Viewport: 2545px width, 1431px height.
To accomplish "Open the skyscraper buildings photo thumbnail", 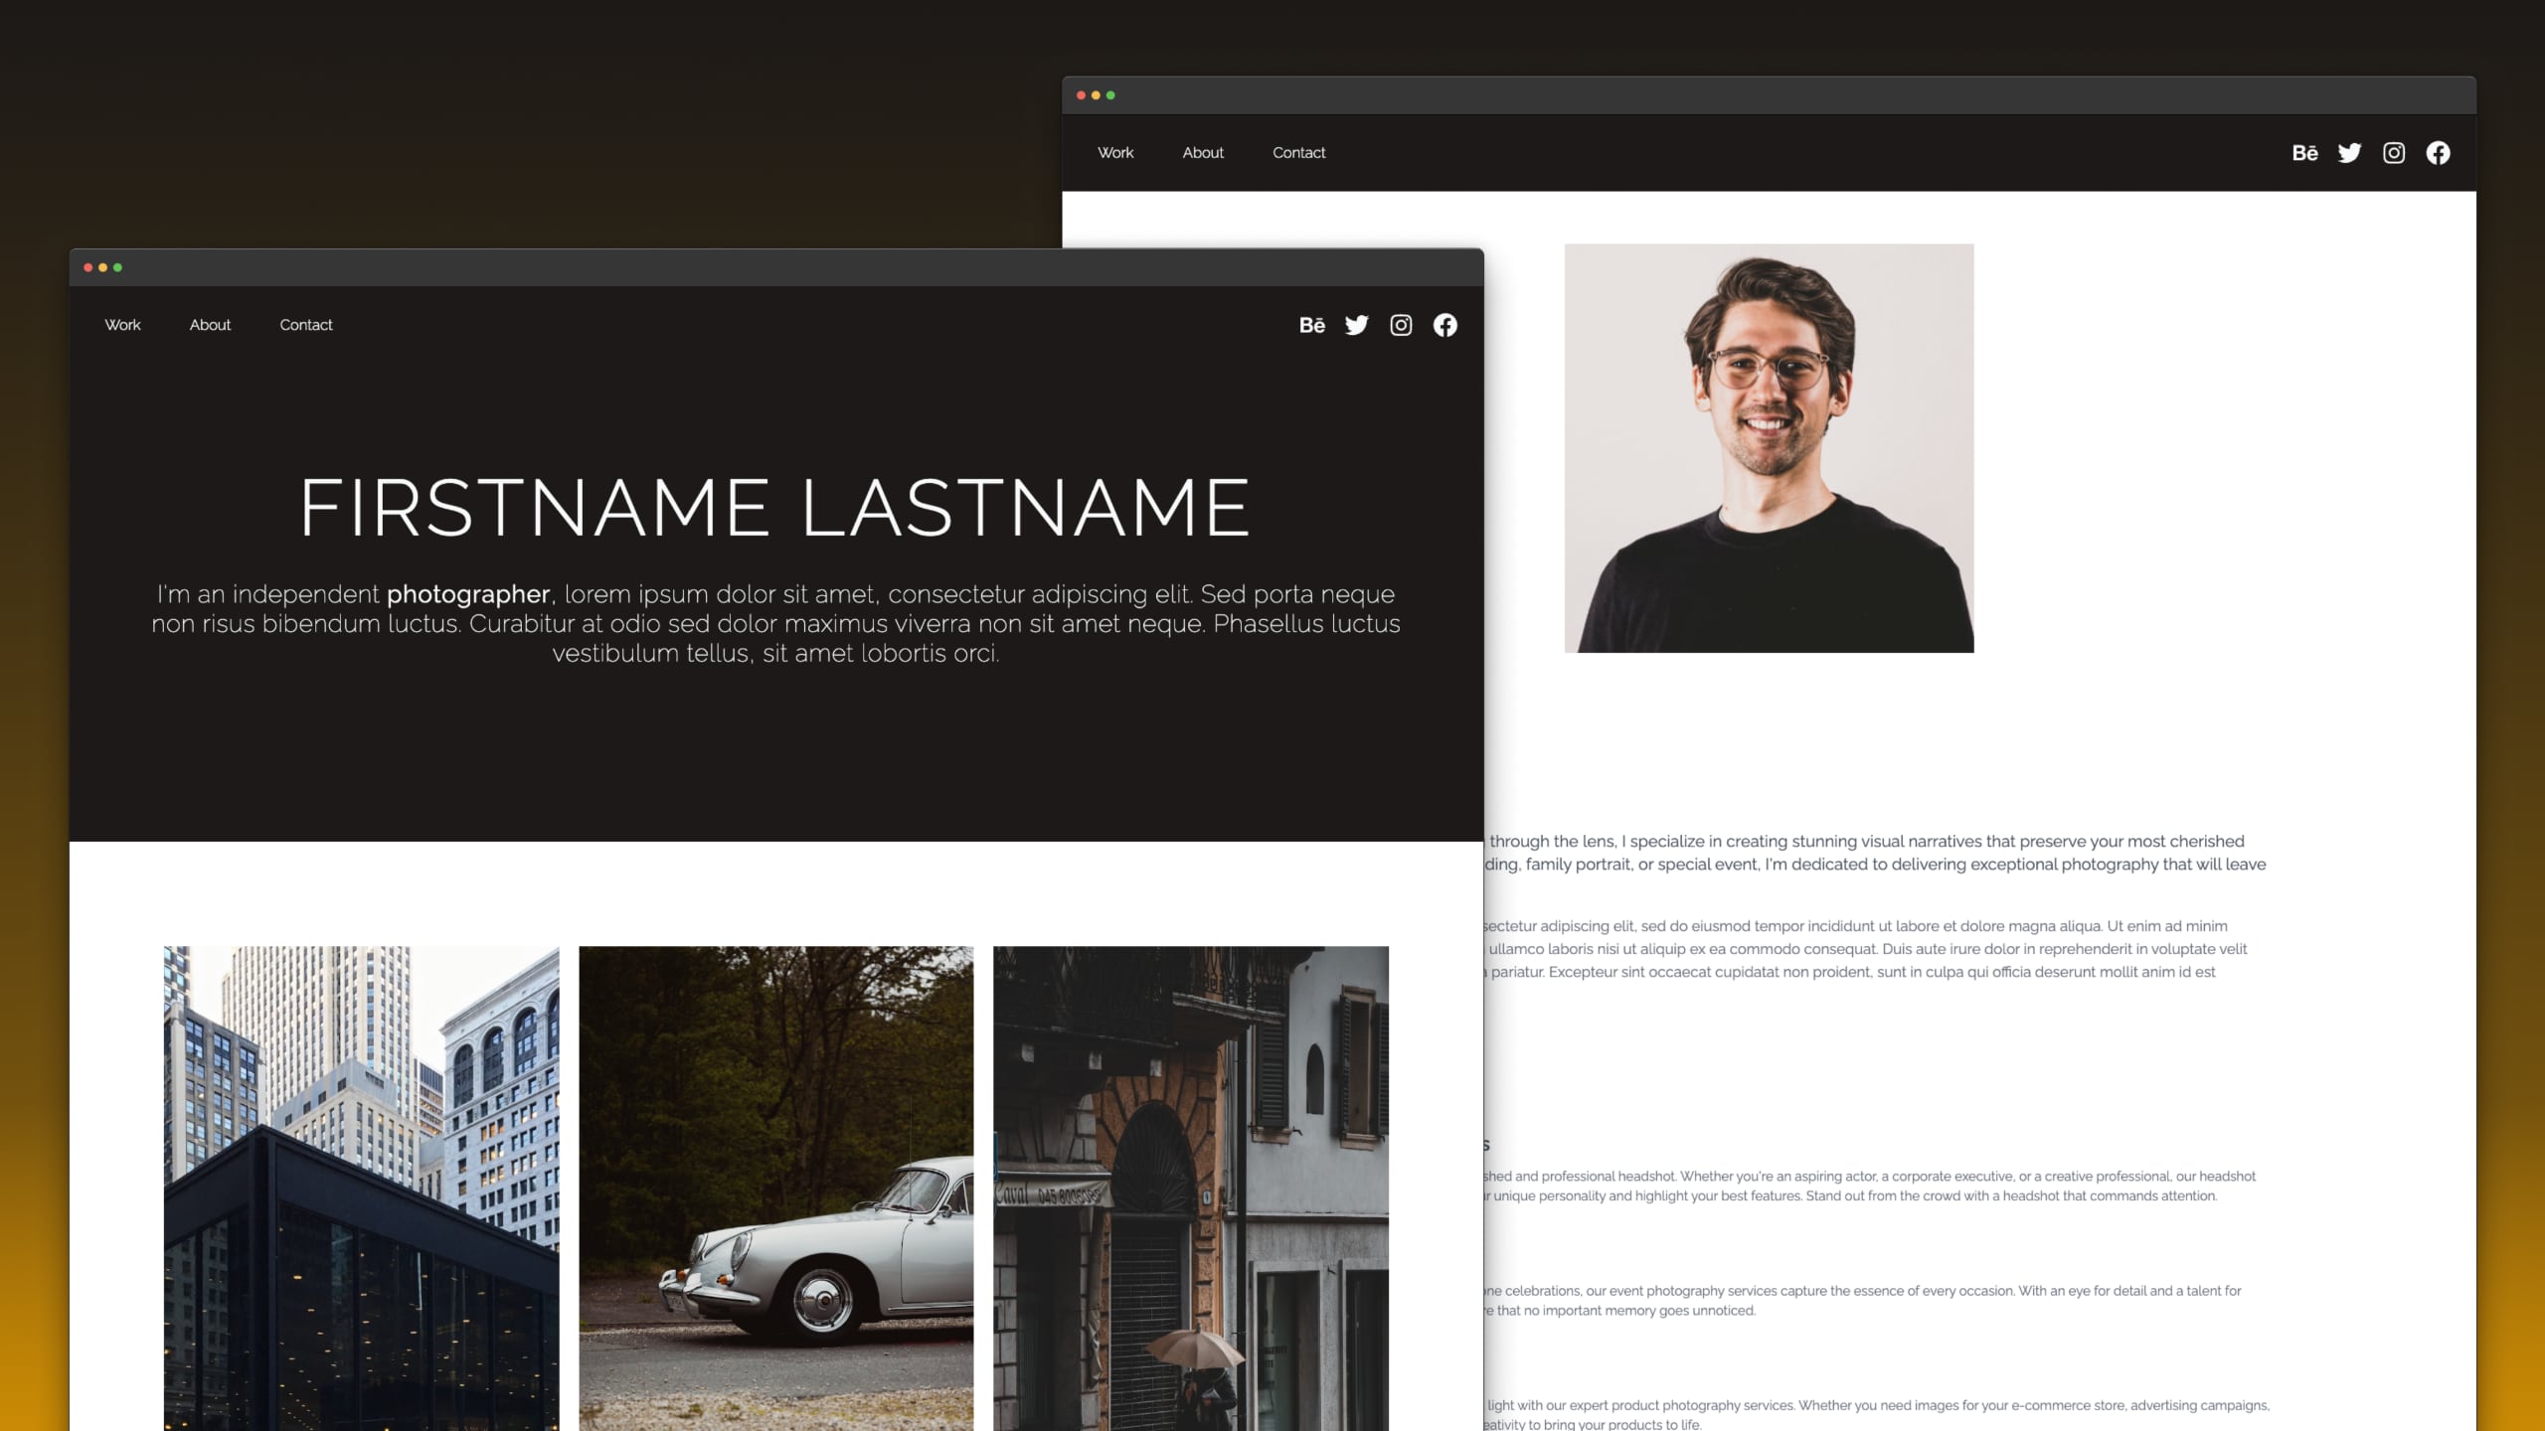I will click(x=361, y=1188).
